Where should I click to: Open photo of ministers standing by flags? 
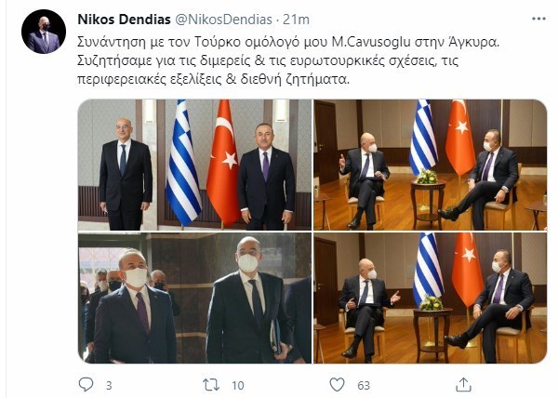194,165
